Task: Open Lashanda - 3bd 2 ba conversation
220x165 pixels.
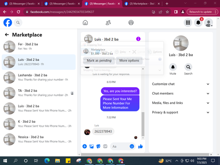Action: tap(39, 77)
